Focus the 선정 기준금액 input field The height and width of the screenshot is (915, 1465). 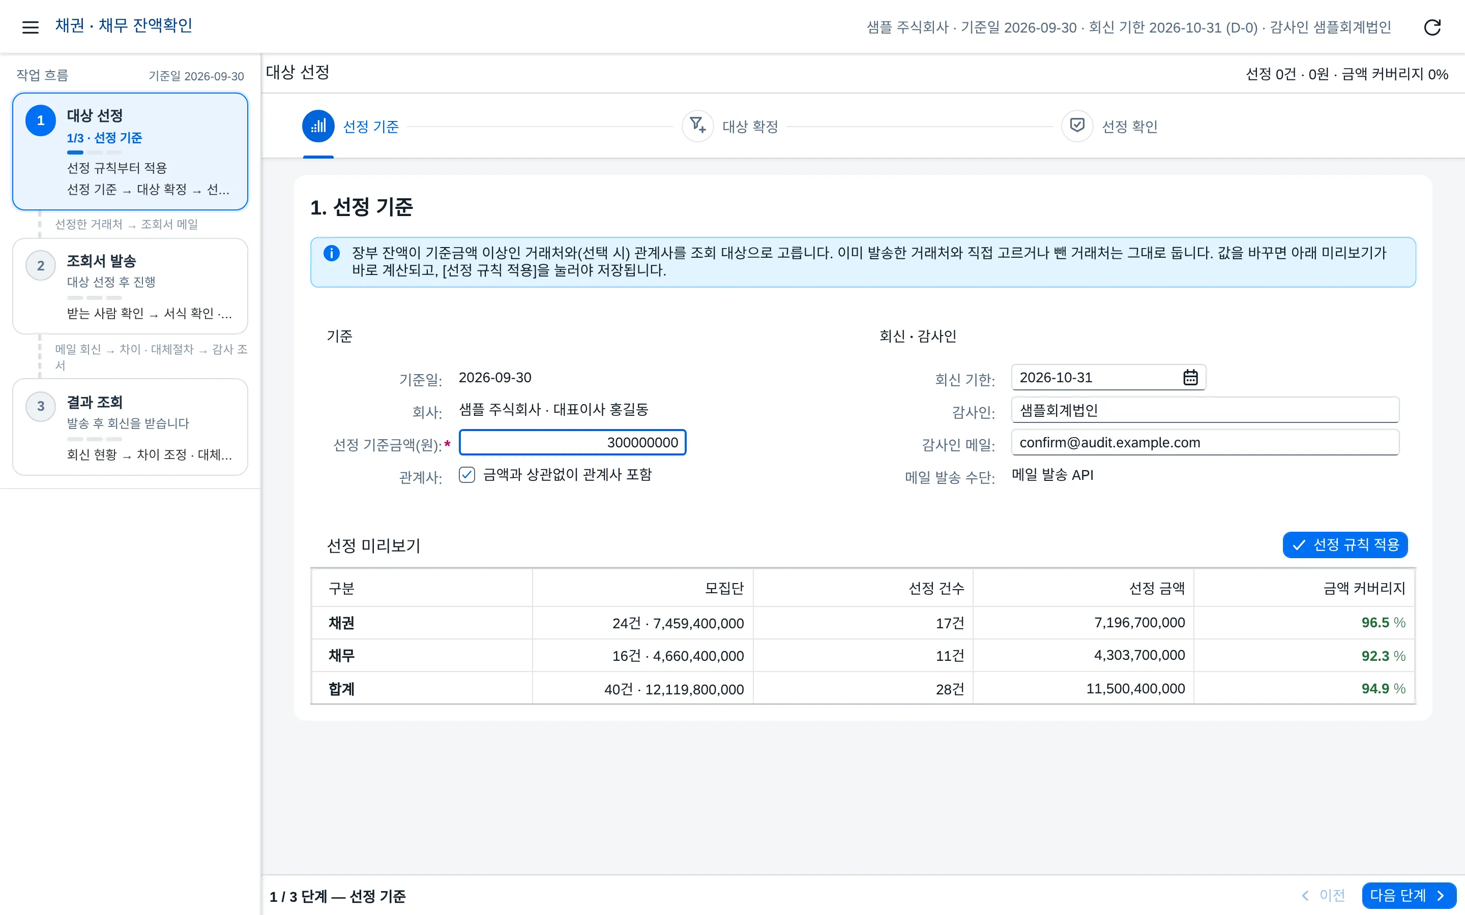pyautogui.click(x=573, y=442)
